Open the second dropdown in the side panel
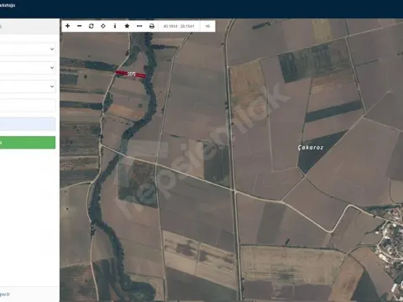Viewport: 403px width, 302px height. click(x=28, y=68)
